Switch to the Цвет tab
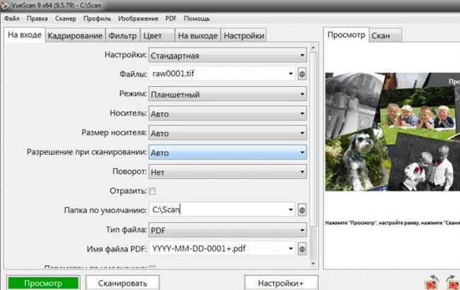Viewport: 460px width, 290px height. (152, 35)
